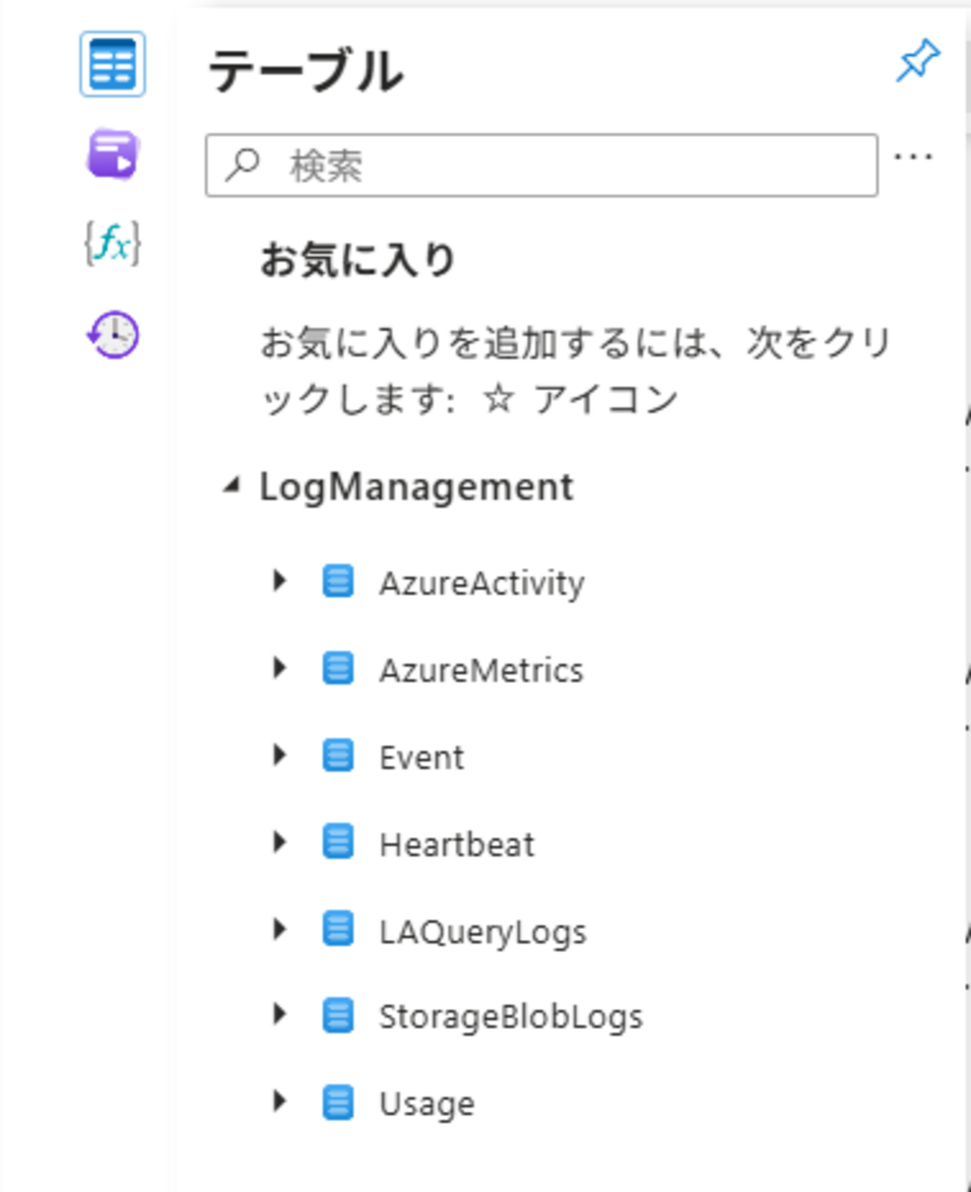
Task: Expand the Usage table
Action: click(280, 1101)
